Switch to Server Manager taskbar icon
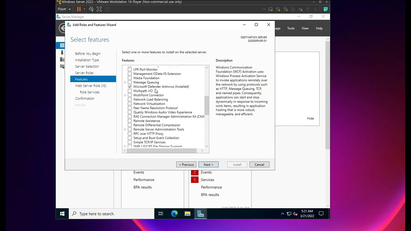This screenshot has width=411, height=231. point(201,214)
